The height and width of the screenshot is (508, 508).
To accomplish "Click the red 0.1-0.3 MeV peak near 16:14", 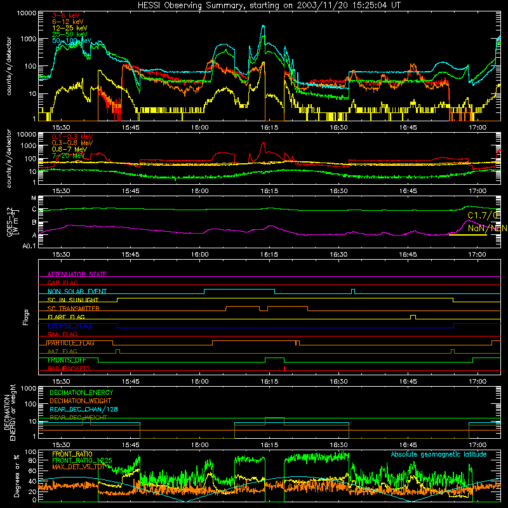I will [x=264, y=144].
